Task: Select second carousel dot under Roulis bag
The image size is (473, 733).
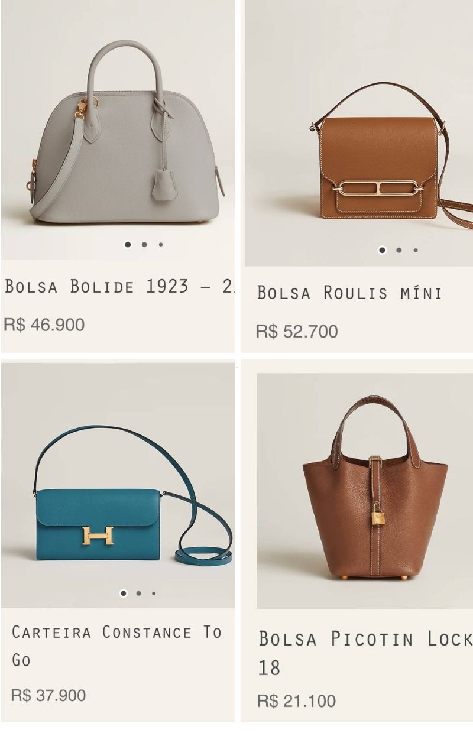Action: [x=399, y=250]
